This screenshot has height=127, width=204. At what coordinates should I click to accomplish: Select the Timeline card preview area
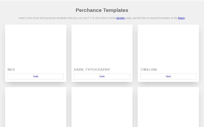tap(168, 45)
